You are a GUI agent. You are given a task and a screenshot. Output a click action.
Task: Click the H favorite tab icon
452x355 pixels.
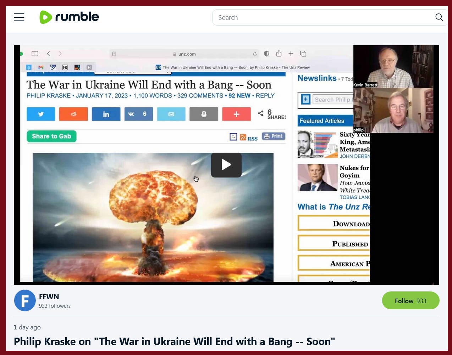click(89, 67)
